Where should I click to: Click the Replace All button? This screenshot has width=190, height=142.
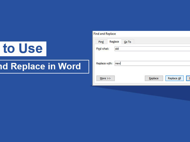[174, 78]
